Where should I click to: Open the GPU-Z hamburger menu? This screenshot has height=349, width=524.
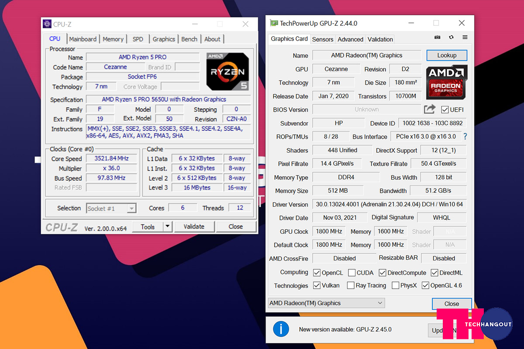(465, 38)
